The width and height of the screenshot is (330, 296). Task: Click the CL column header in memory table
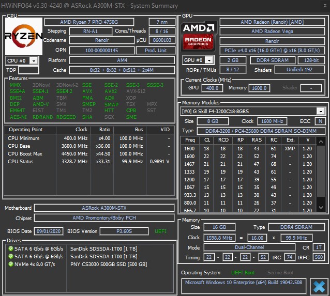point(207,140)
